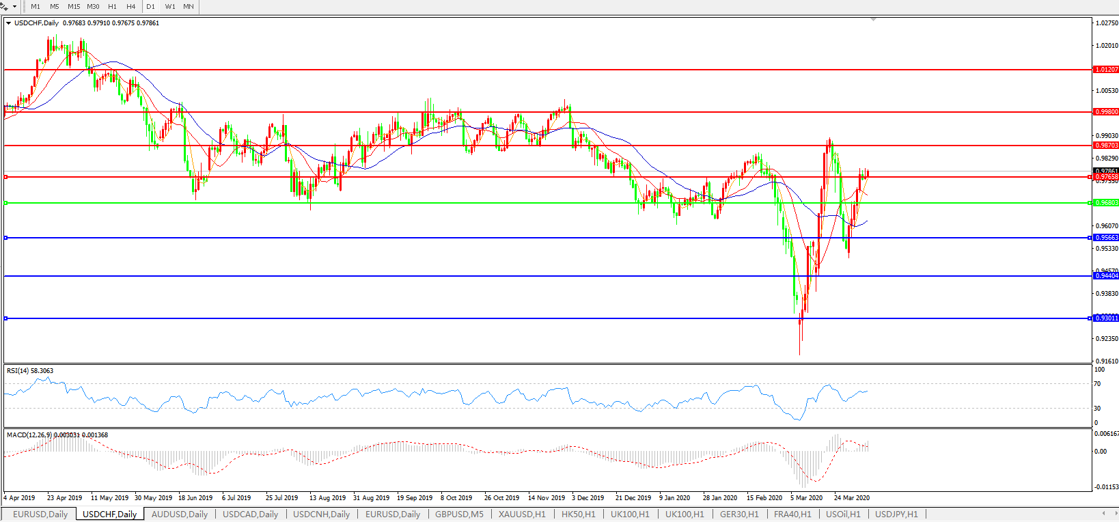Click the green 0.96803 level label
Image resolution: width=1119 pixels, height=522 pixels.
click(x=1106, y=203)
